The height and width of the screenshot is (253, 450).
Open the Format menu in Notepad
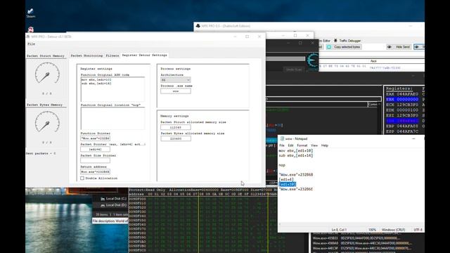click(x=302, y=145)
